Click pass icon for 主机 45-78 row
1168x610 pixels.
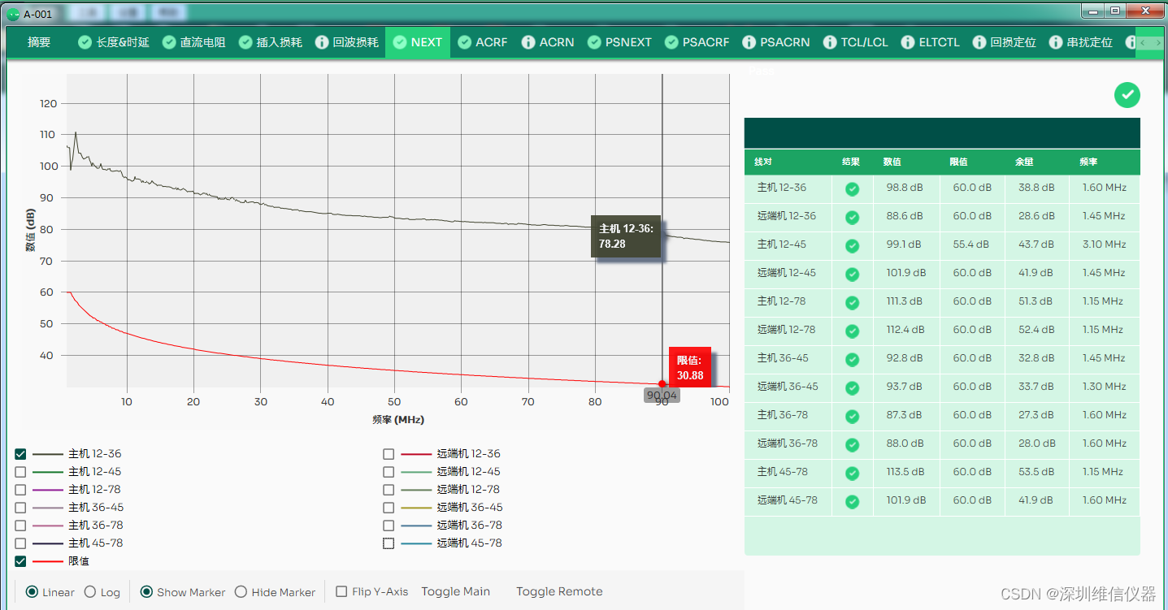pos(852,474)
